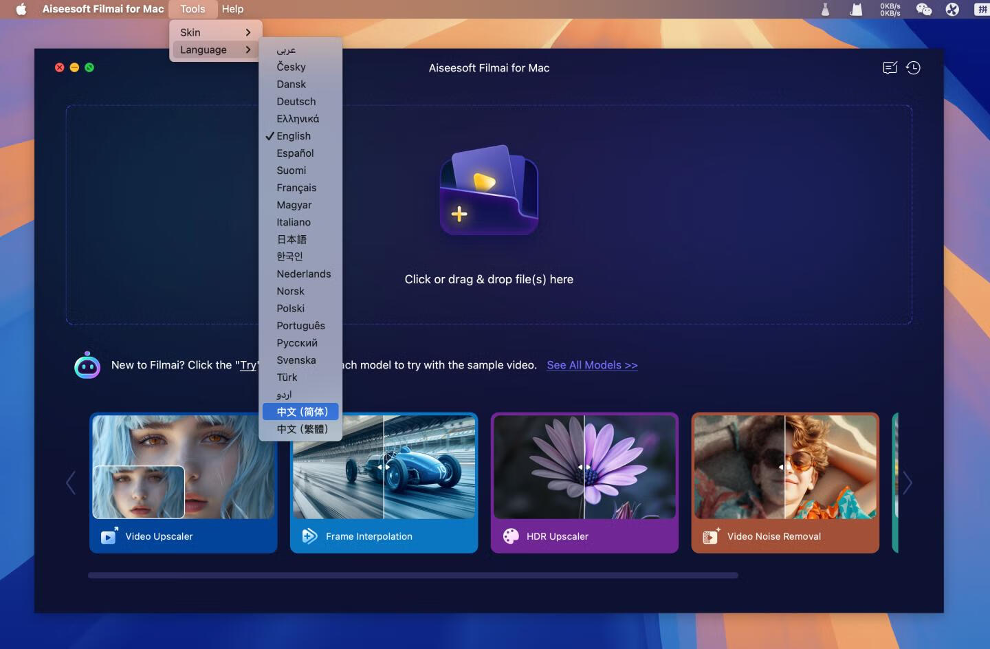This screenshot has width=990, height=649.
Task: Click the HDR Upscaler label
Action: click(558, 536)
